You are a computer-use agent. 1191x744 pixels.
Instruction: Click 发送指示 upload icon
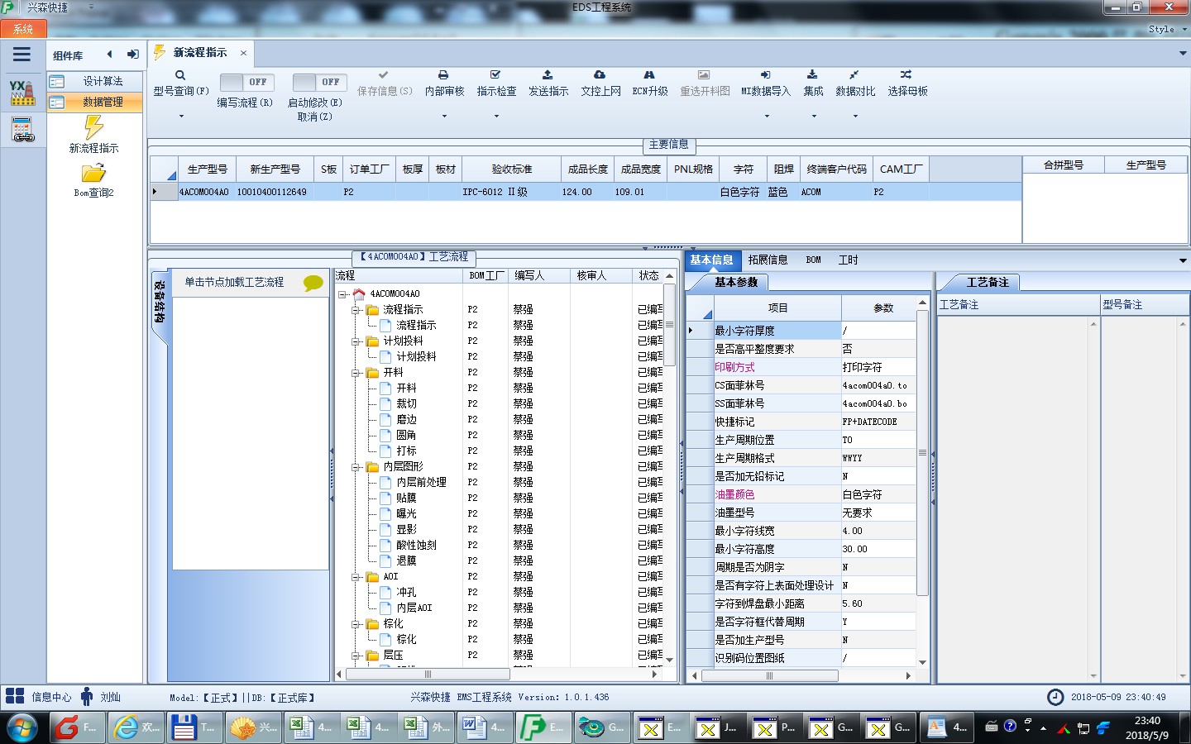click(548, 75)
